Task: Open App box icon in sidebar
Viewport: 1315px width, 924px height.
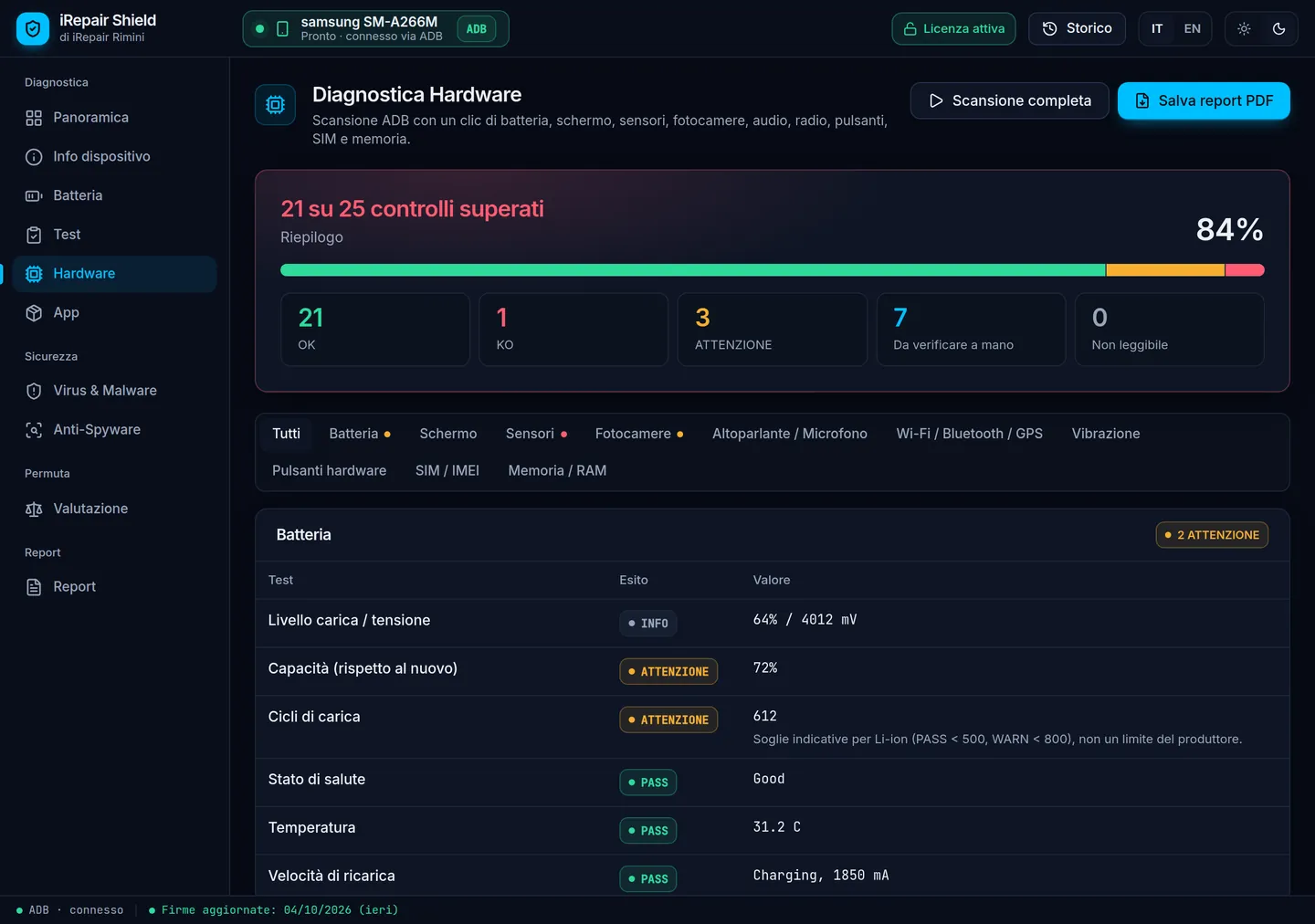Action: click(x=34, y=313)
